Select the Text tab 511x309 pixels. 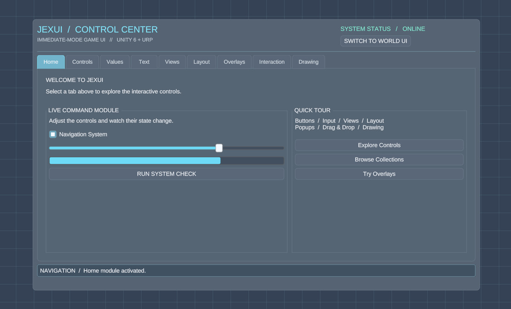click(x=144, y=62)
